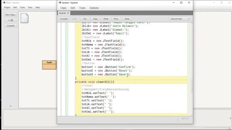The height and width of the screenshot is (130, 232).
Task: Open Help menu in BlueJ main window
Action: coord(38,7)
